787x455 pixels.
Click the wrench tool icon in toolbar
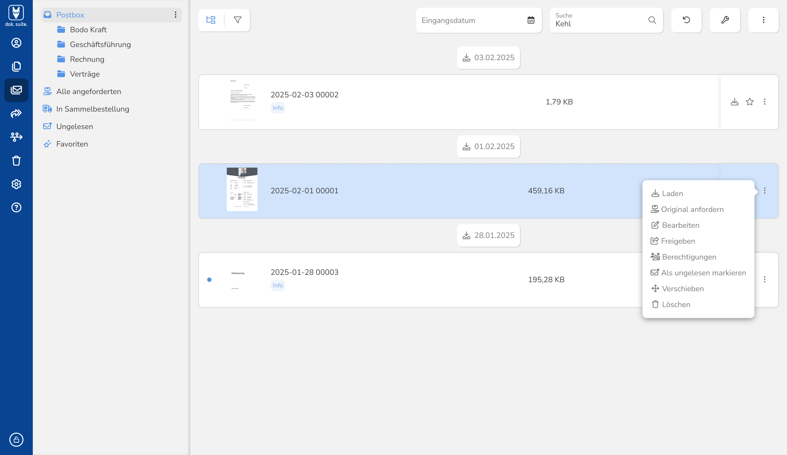coord(725,20)
